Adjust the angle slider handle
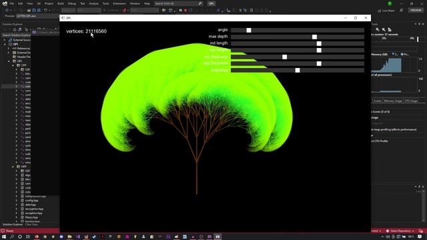 (x=249, y=30)
